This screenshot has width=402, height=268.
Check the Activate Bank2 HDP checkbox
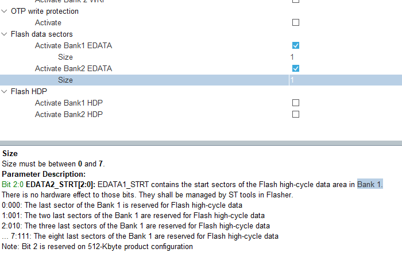click(x=296, y=115)
